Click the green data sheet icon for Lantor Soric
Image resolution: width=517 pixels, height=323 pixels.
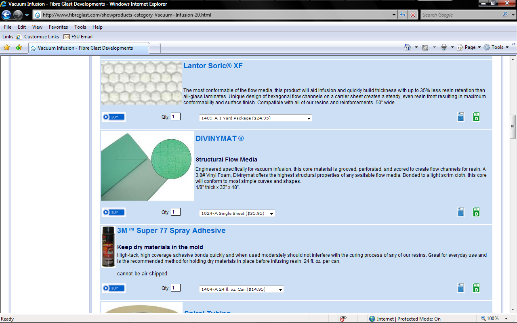476,117
